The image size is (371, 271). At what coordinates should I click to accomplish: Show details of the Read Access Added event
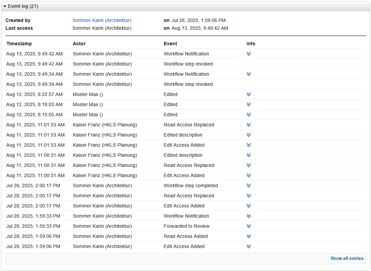point(249,236)
